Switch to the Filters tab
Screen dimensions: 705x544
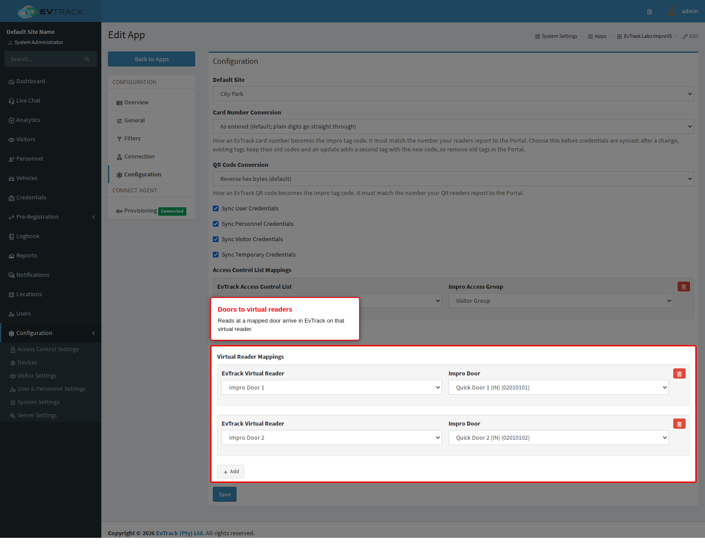click(152, 139)
